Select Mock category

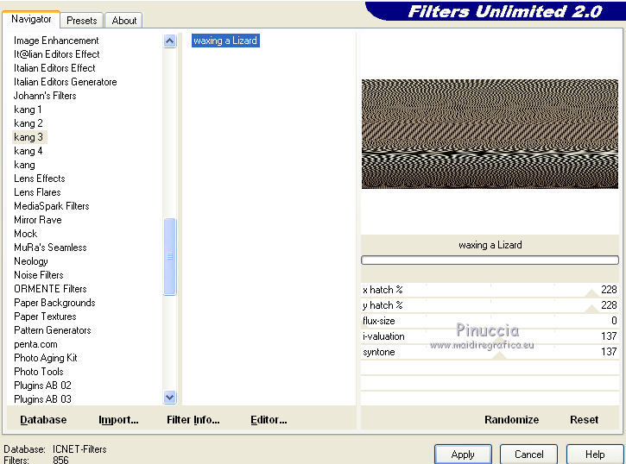tap(26, 234)
